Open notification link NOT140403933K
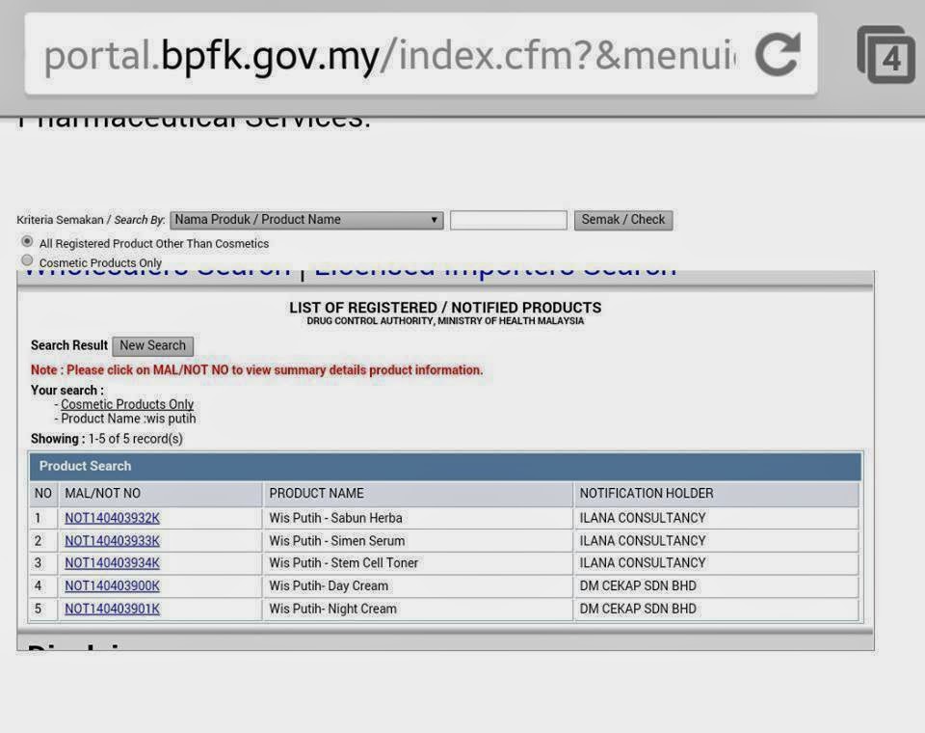The image size is (925, 733). 112,541
